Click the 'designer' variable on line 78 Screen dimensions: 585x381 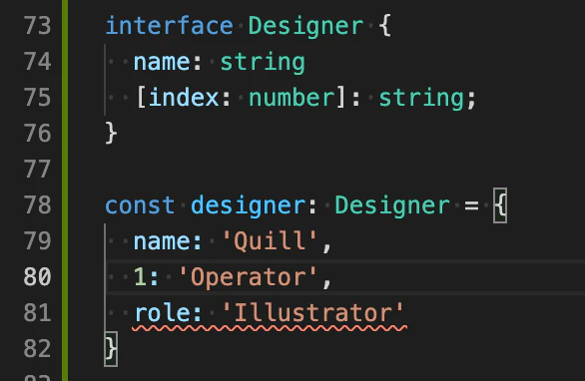point(249,205)
